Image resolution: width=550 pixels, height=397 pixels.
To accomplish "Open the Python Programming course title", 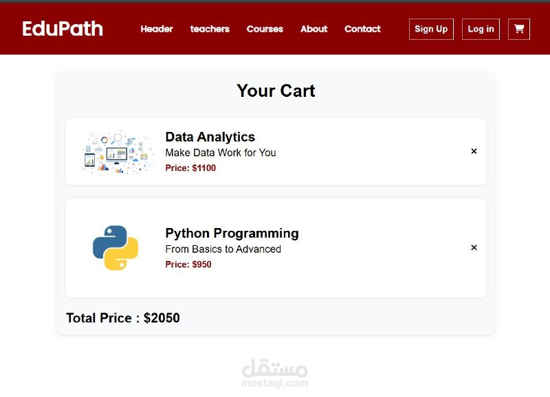I will point(232,233).
